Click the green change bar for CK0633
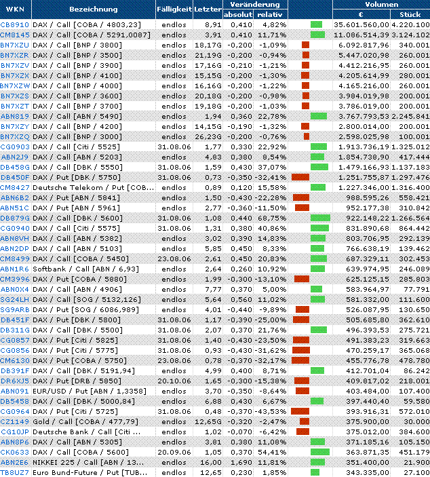430x477 pixels. tap(320, 452)
